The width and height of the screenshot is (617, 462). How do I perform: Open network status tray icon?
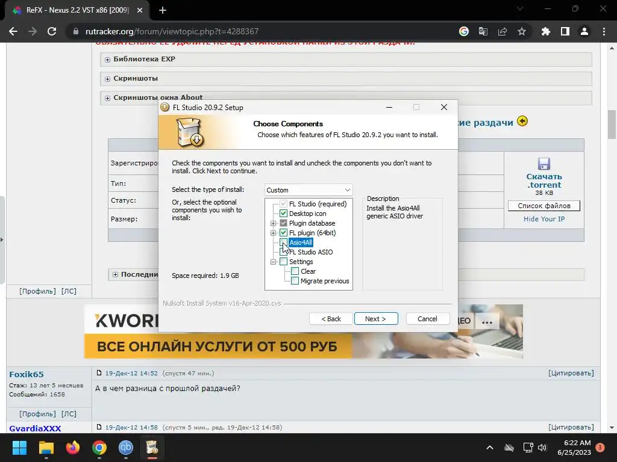528,448
